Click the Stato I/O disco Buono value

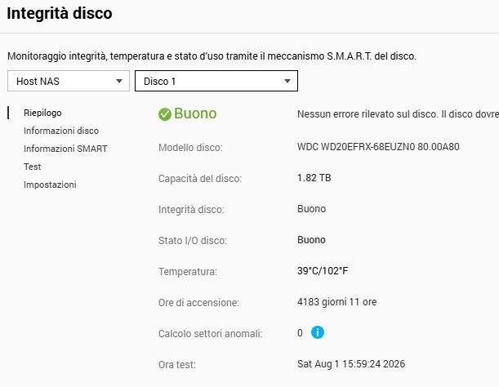pos(311,240)
